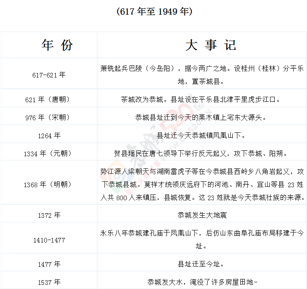The height and width of the screenshot is (289, 307).
Task: Click the title text (617 年至 1949 年)
Action: point(154,11)
